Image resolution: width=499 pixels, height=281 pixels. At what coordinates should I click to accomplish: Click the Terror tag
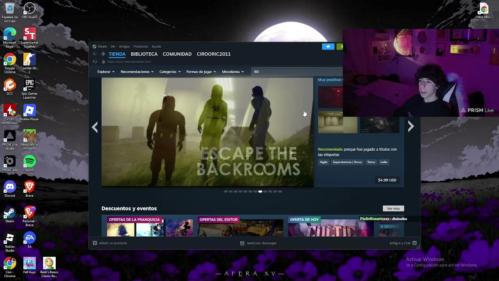[371, 162]
